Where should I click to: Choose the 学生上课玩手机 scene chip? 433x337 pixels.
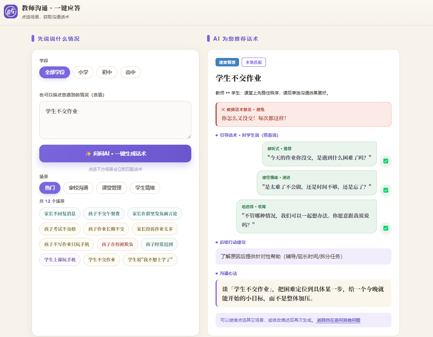click(60, 259)
